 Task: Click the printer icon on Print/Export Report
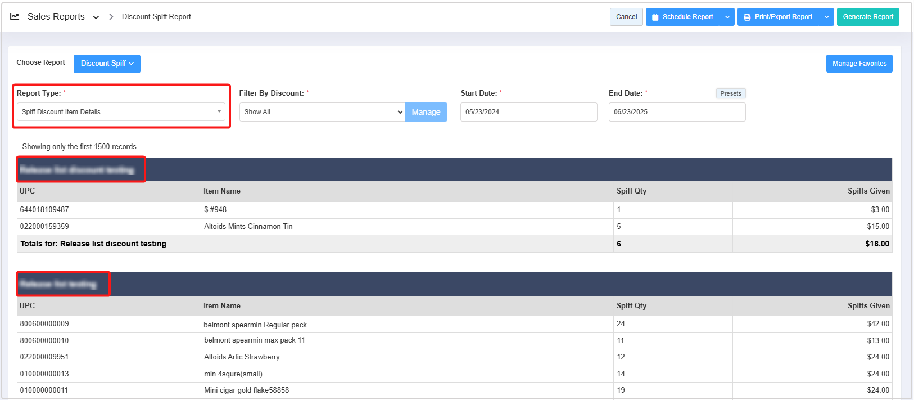coord(747,17)
